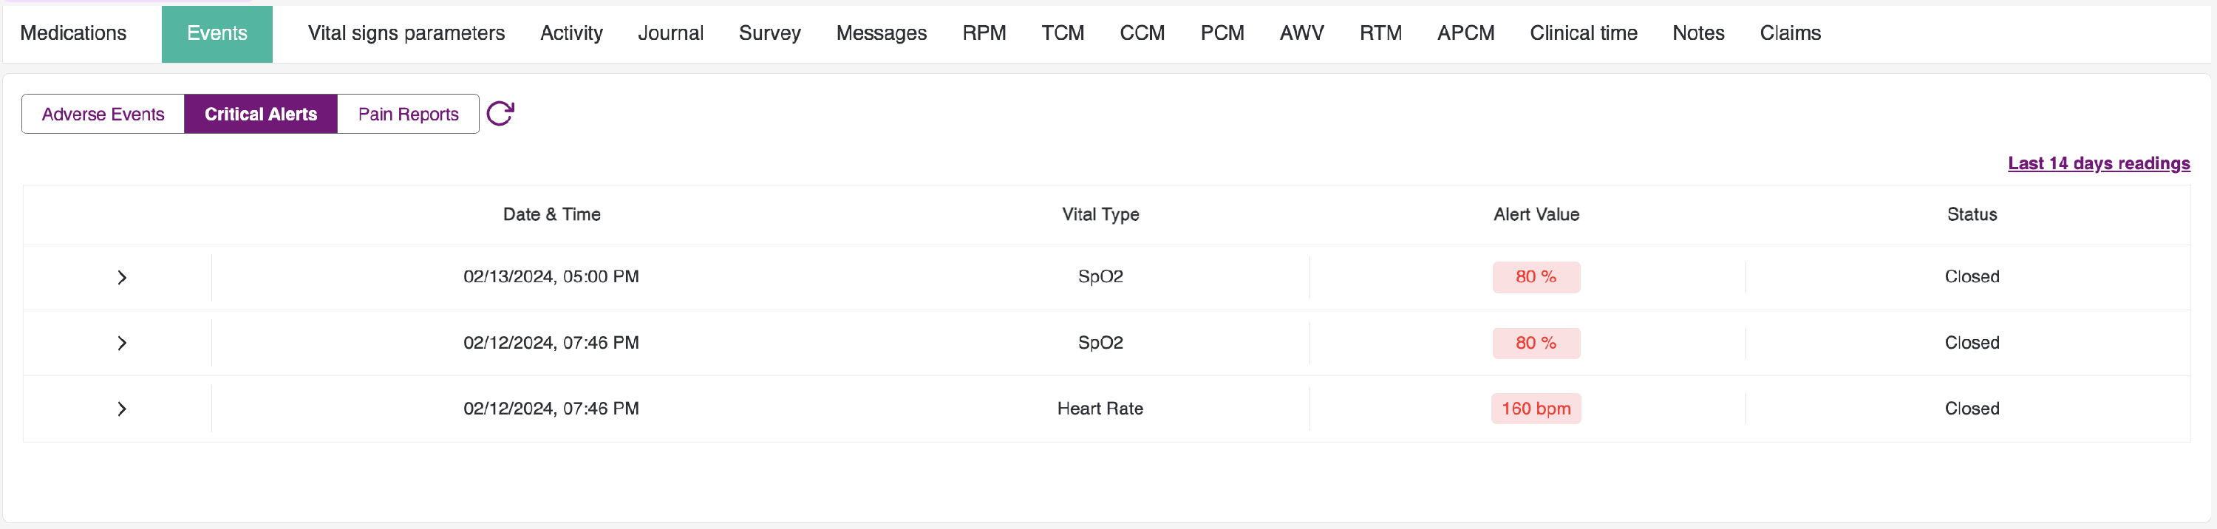This screenshot has width=2217, height=529.
Task: Open the Clinical time tab
Action: coord(1583,33)
